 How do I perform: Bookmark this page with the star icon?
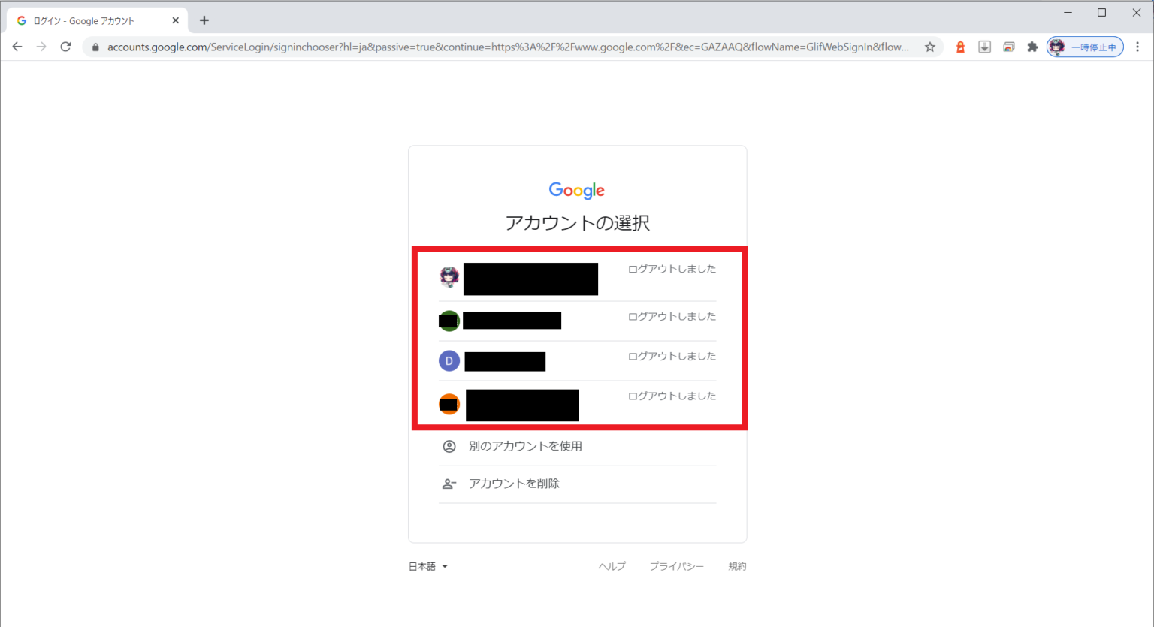click(x=930, y=47)
